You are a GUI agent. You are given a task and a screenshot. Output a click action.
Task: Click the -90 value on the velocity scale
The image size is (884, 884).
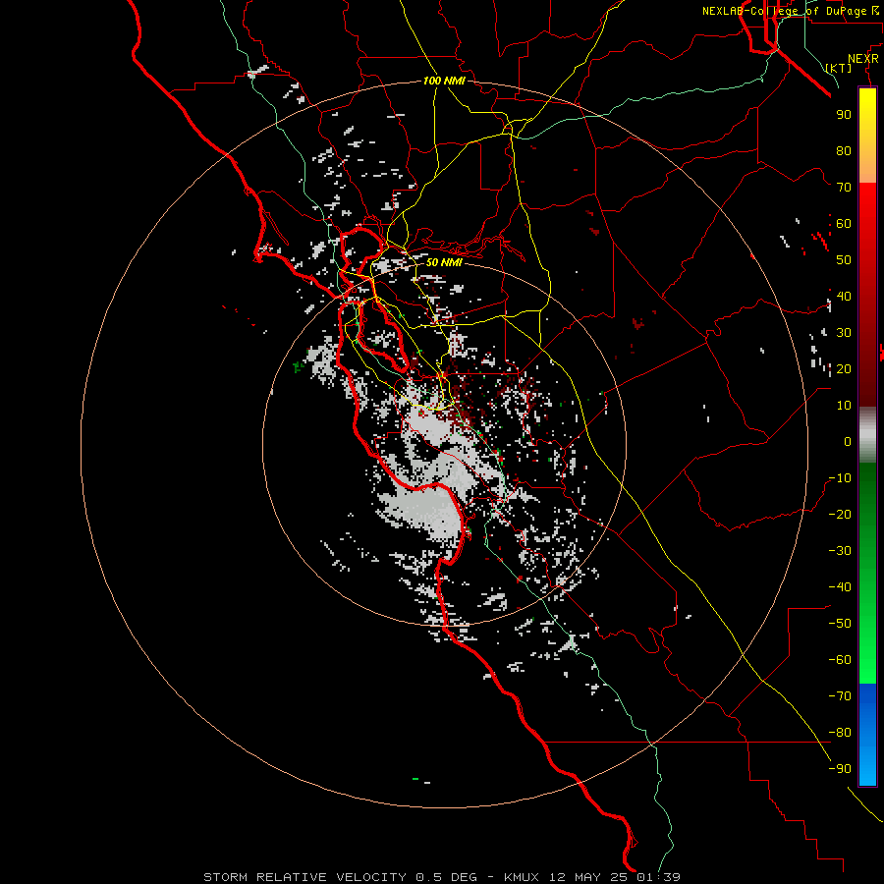click(x=840, y=769)
